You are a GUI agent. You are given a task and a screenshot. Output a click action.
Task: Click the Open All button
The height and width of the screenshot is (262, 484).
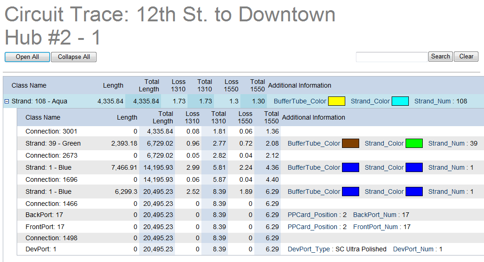pyautogui.click(x=27, y=57)
